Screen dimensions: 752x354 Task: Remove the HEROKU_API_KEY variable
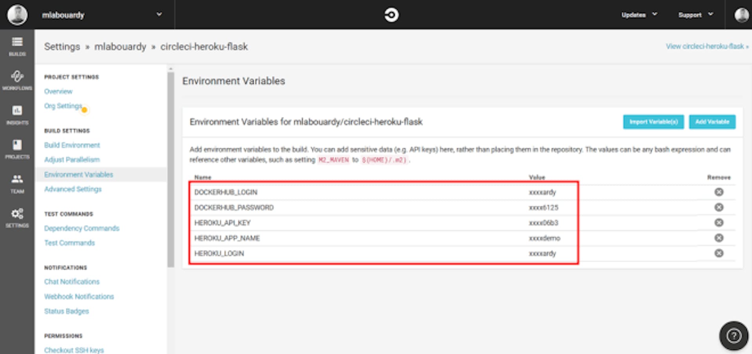click(x=719, y=222)
